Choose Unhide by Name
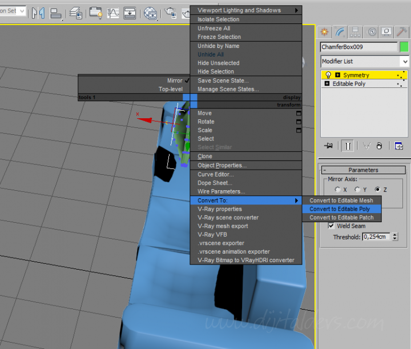 point(246,46)
